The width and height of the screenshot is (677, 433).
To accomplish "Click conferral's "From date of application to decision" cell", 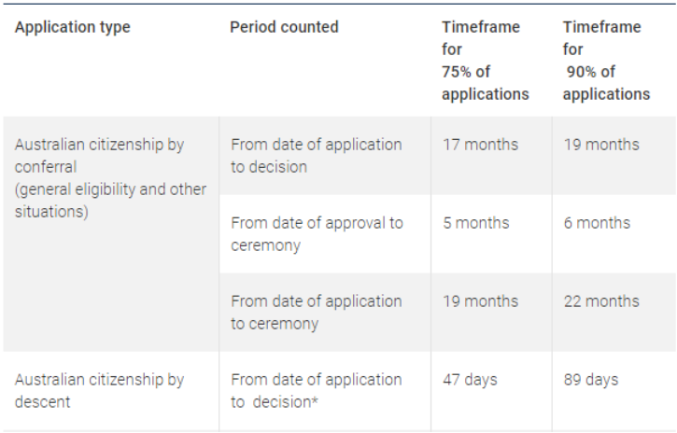I will [x=316, y=156].
